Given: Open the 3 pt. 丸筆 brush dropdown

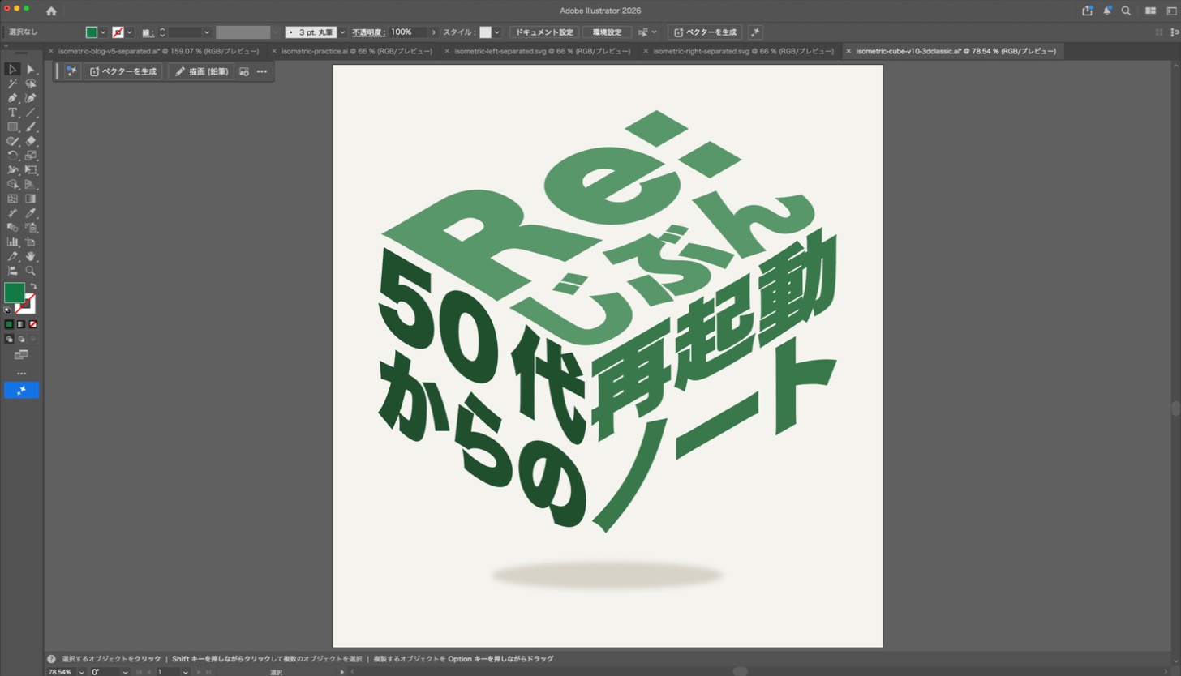Looking at the screenshot, I should pos(343,32).
